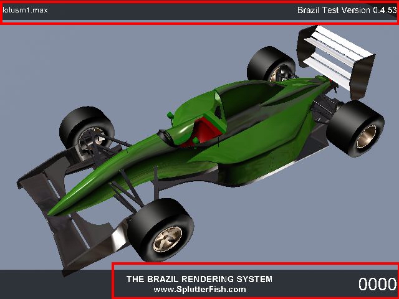Open the www.SplutterFish.com link text
Viewport: 399px width, 299px height.
(199, 289)
